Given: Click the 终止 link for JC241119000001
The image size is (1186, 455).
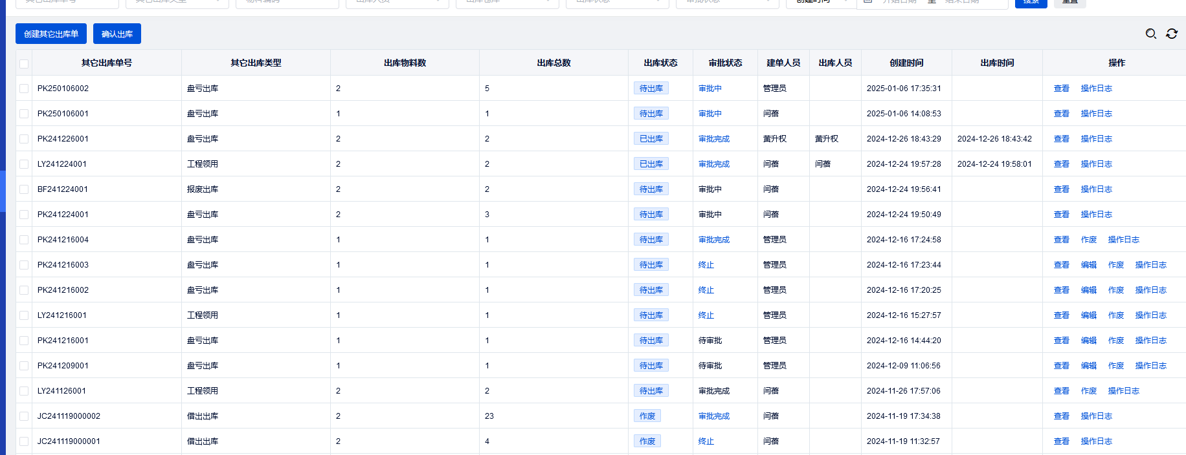Looking at the screenshot, I should pos(706,441).
